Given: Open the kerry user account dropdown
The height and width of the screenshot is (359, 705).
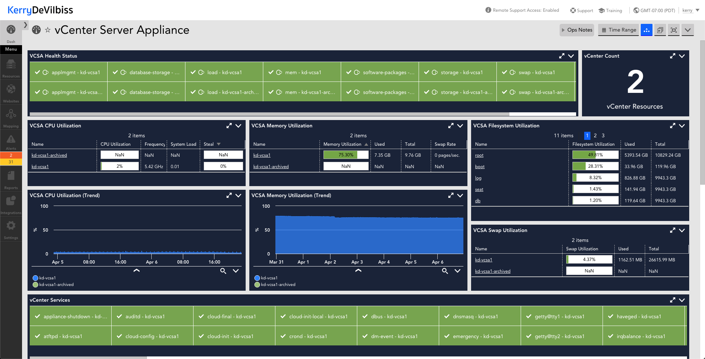Looking at the screenshot, I should [691, 10].
